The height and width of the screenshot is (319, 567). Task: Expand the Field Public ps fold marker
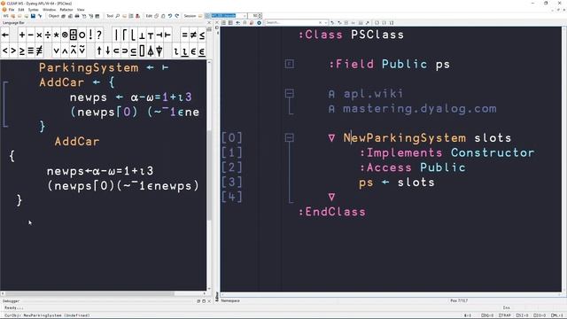tap(290, 64)
